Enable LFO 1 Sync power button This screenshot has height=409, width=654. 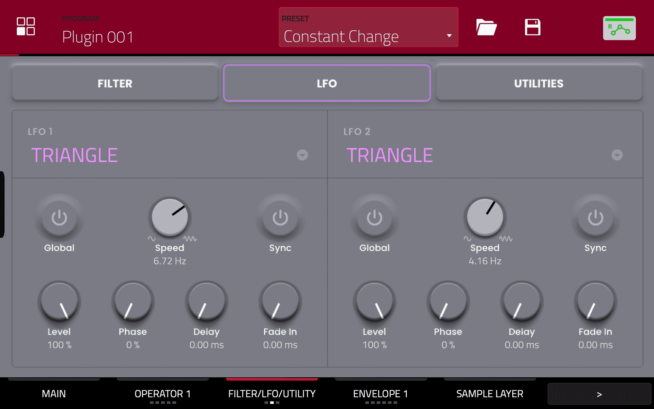[x=280, y=218]
